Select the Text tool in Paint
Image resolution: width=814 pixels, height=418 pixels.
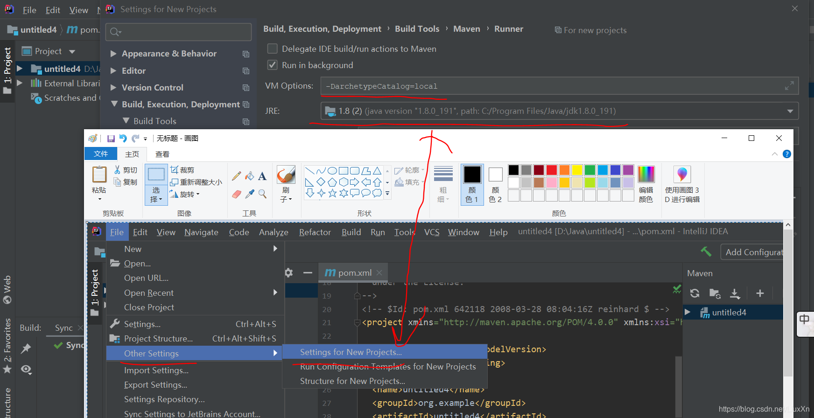coord(262,176)
